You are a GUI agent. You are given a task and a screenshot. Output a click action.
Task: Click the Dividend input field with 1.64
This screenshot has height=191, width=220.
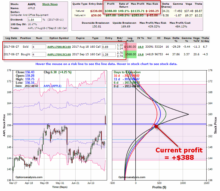point(34,20)
